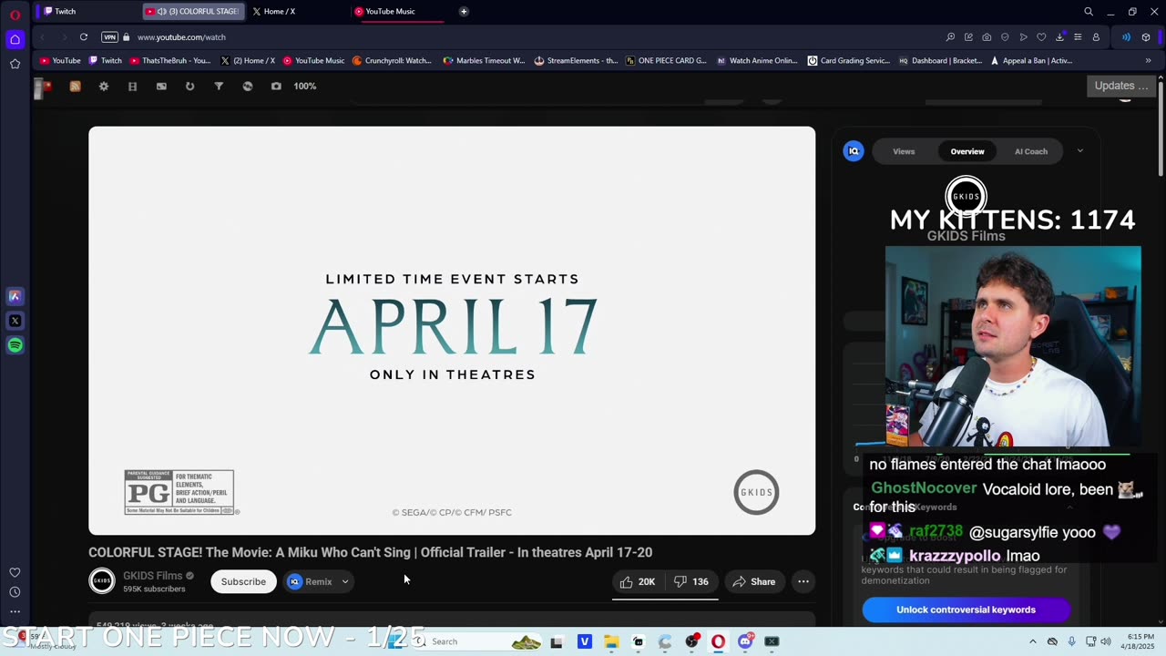
Task: Reload the YouTube page
Action: (83, 37)
